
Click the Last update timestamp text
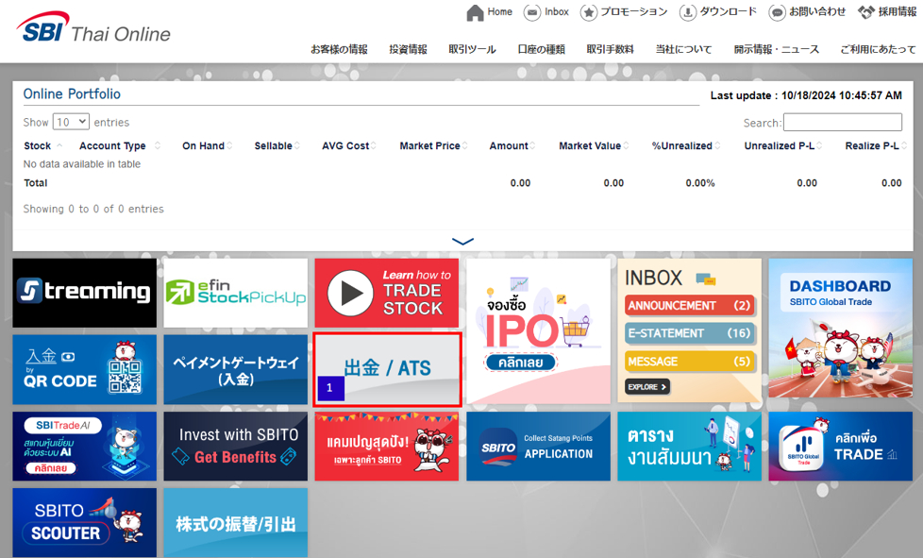click(x=806, y=95)
